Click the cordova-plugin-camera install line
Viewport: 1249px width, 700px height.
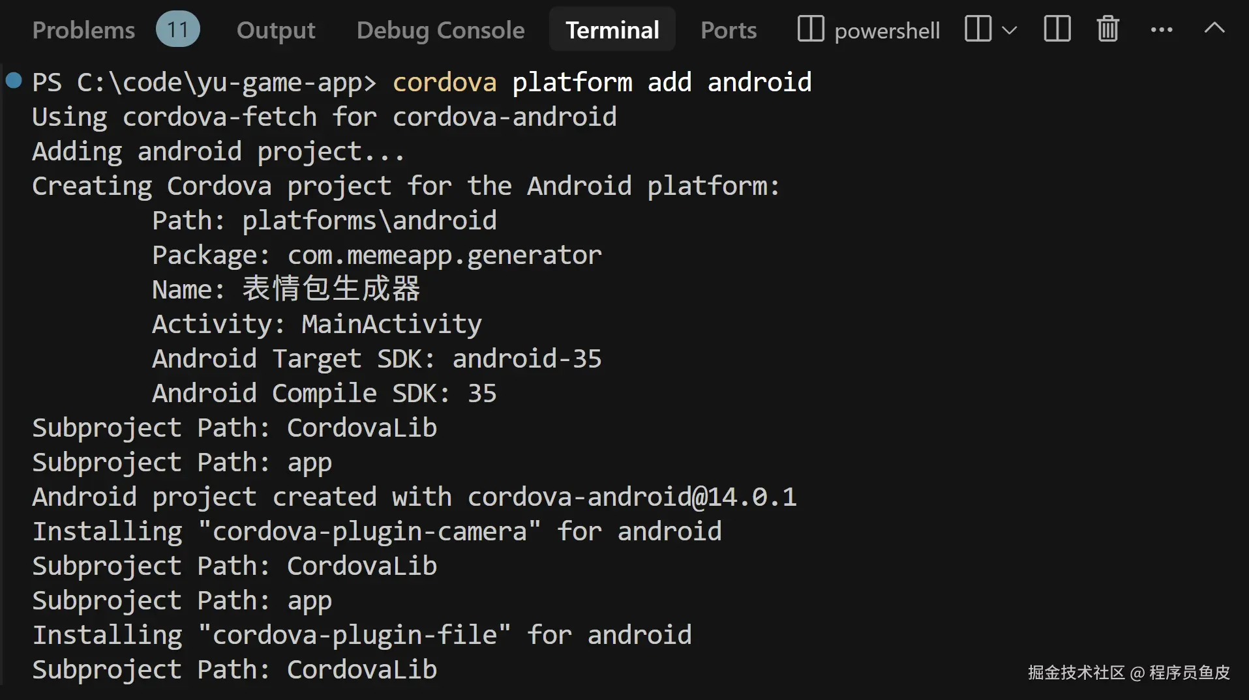click(x=376, y=532)
